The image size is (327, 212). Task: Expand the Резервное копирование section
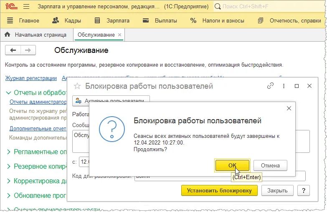tap(9, 167)
